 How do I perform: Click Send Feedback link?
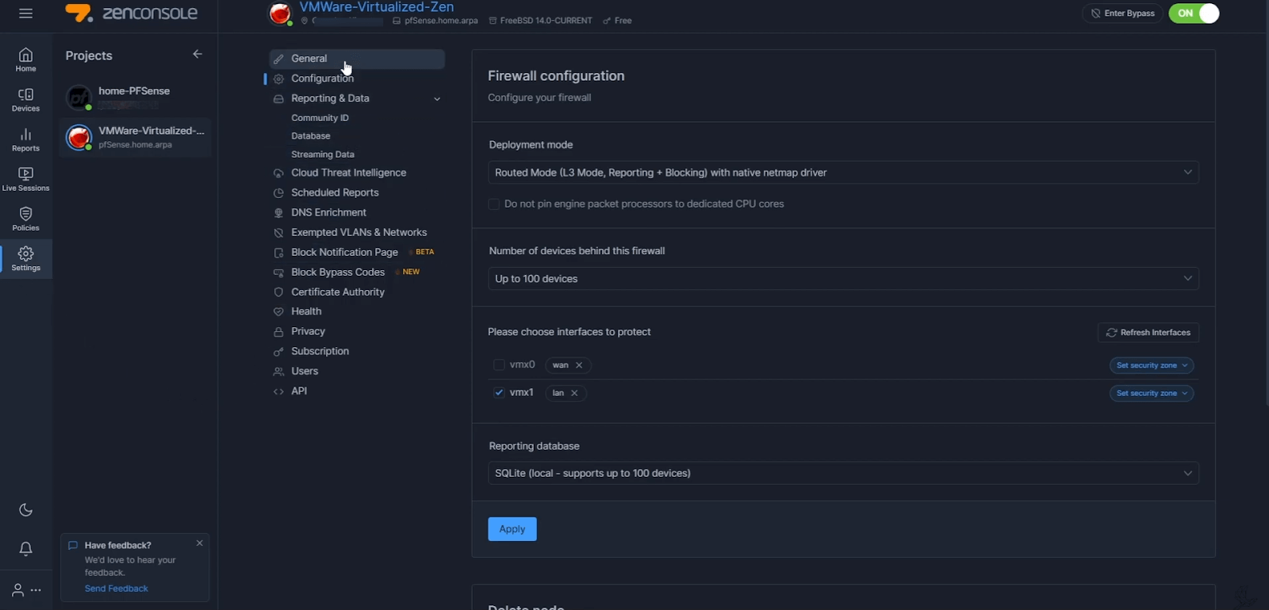coord(117,589)
